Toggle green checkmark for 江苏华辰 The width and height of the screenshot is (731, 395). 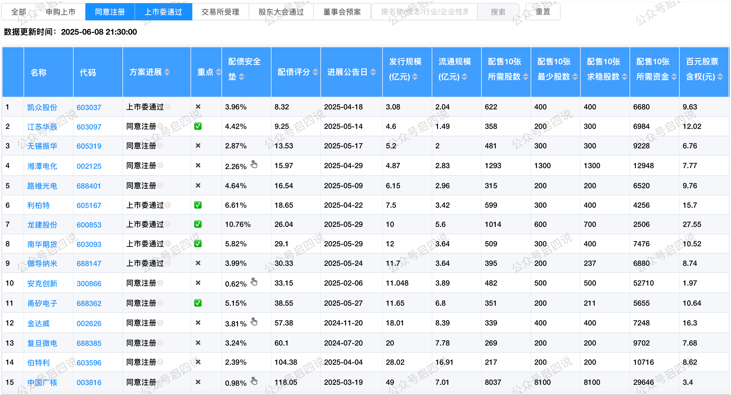198,126
